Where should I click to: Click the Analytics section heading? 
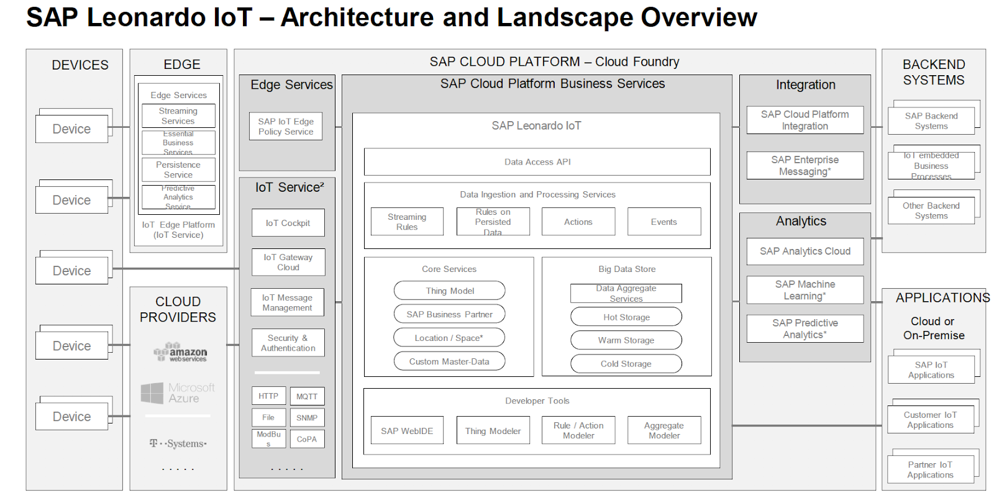click(801, 221)
